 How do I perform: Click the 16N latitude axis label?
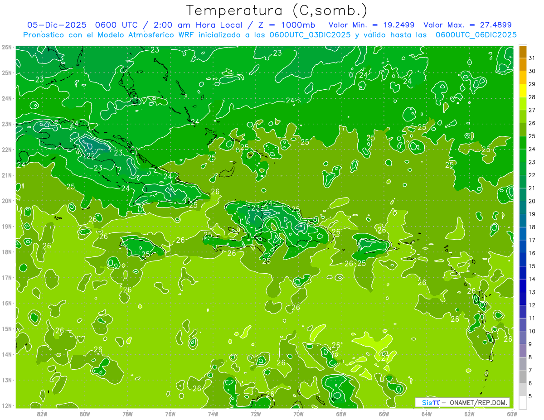click(6, 303)
